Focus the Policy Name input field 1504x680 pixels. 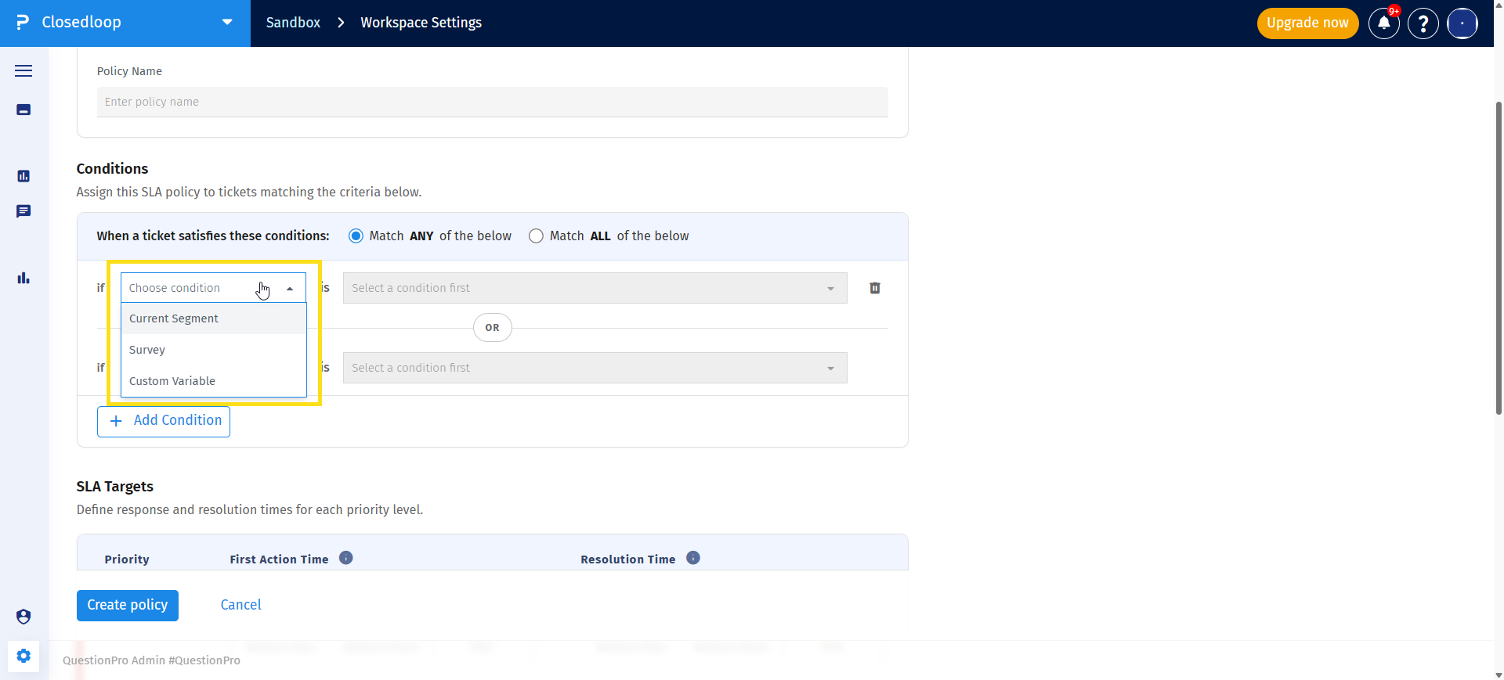(493, 102)
